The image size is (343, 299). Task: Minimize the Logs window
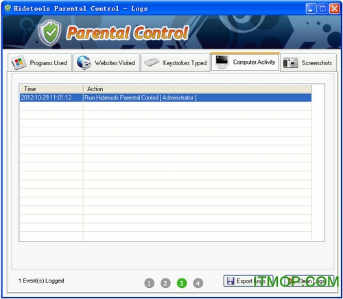click(311, 9)
